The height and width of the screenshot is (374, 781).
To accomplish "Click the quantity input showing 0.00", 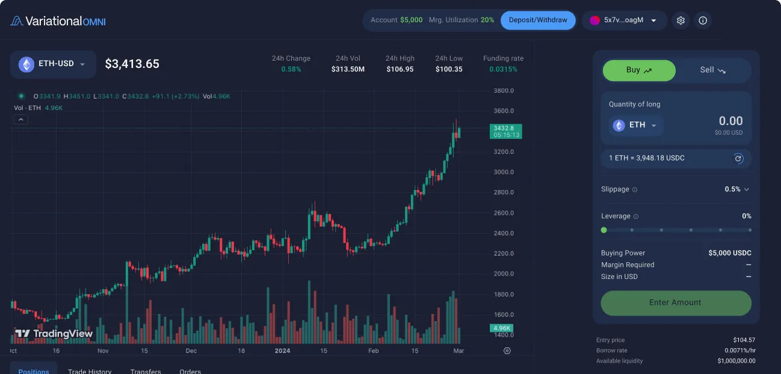I will (730, 120).
